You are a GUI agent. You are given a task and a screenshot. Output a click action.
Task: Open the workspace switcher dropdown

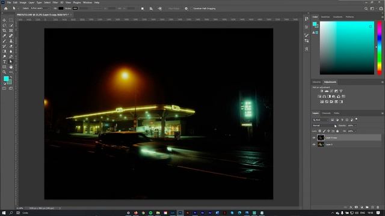click(373, 8)
